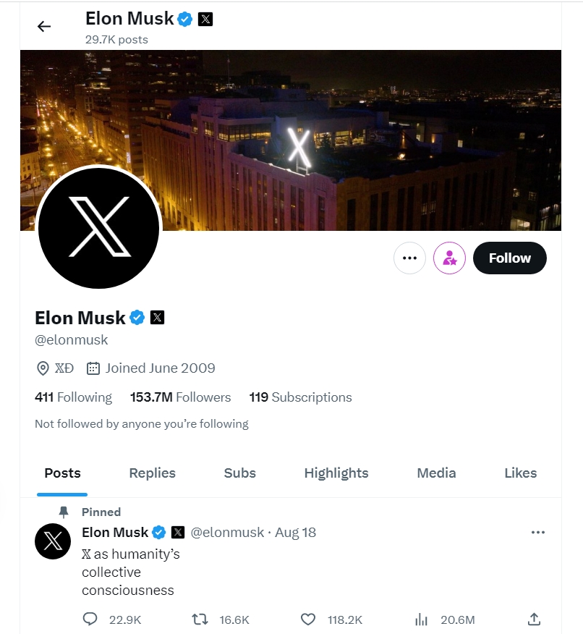Click the X affiliation badge in header
The width and height of the screenshot is (583, 634).
[x=205, y=20]
